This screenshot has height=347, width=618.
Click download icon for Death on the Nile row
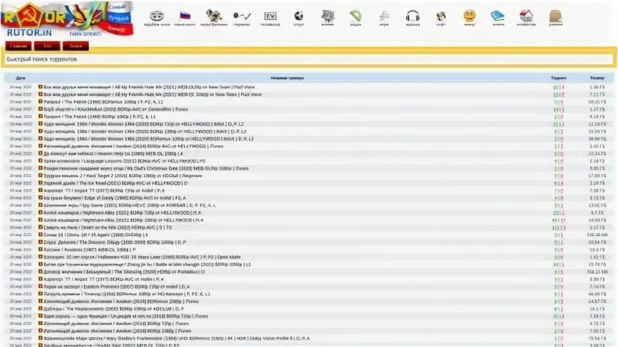(x=40, y=227)
